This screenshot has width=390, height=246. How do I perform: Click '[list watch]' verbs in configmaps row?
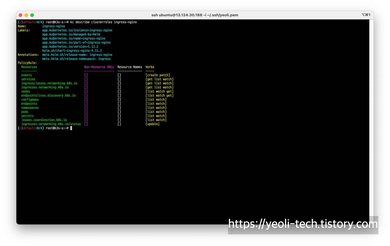point(156,100)
